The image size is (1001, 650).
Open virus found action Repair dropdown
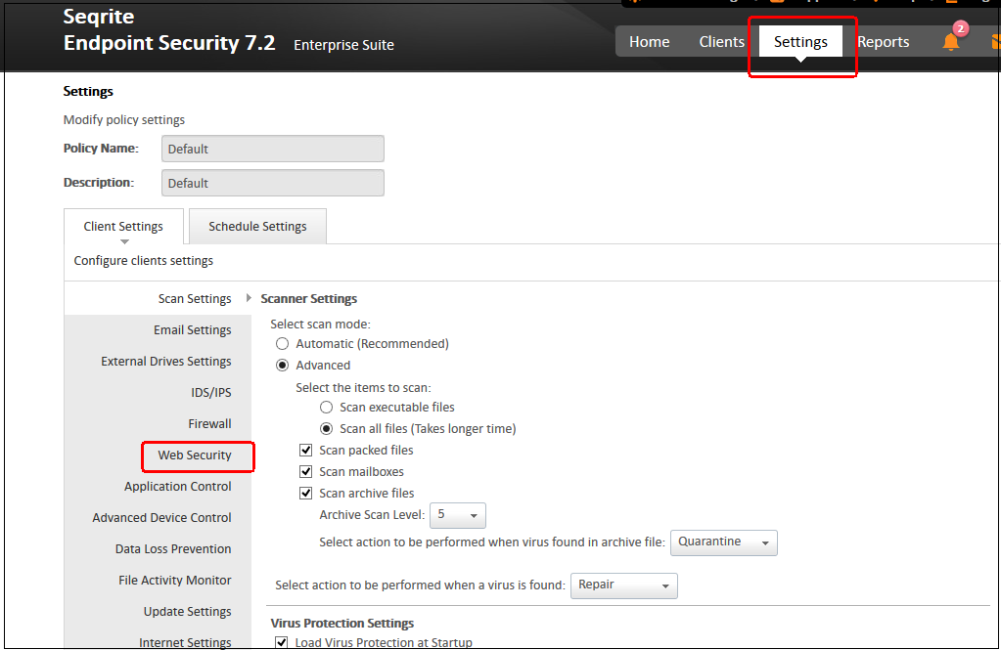[x=623, y=585]
